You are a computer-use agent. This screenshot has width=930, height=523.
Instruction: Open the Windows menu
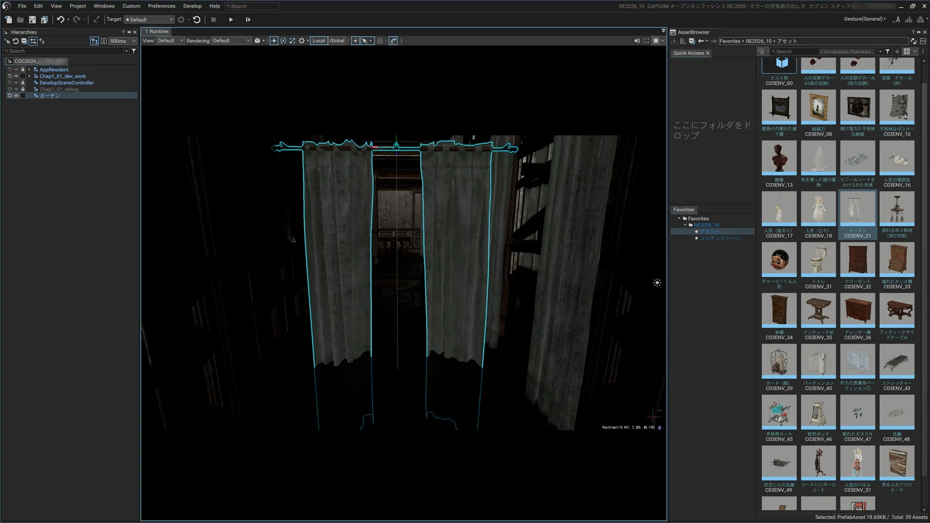pyautogui.click(x=104, y=6)
